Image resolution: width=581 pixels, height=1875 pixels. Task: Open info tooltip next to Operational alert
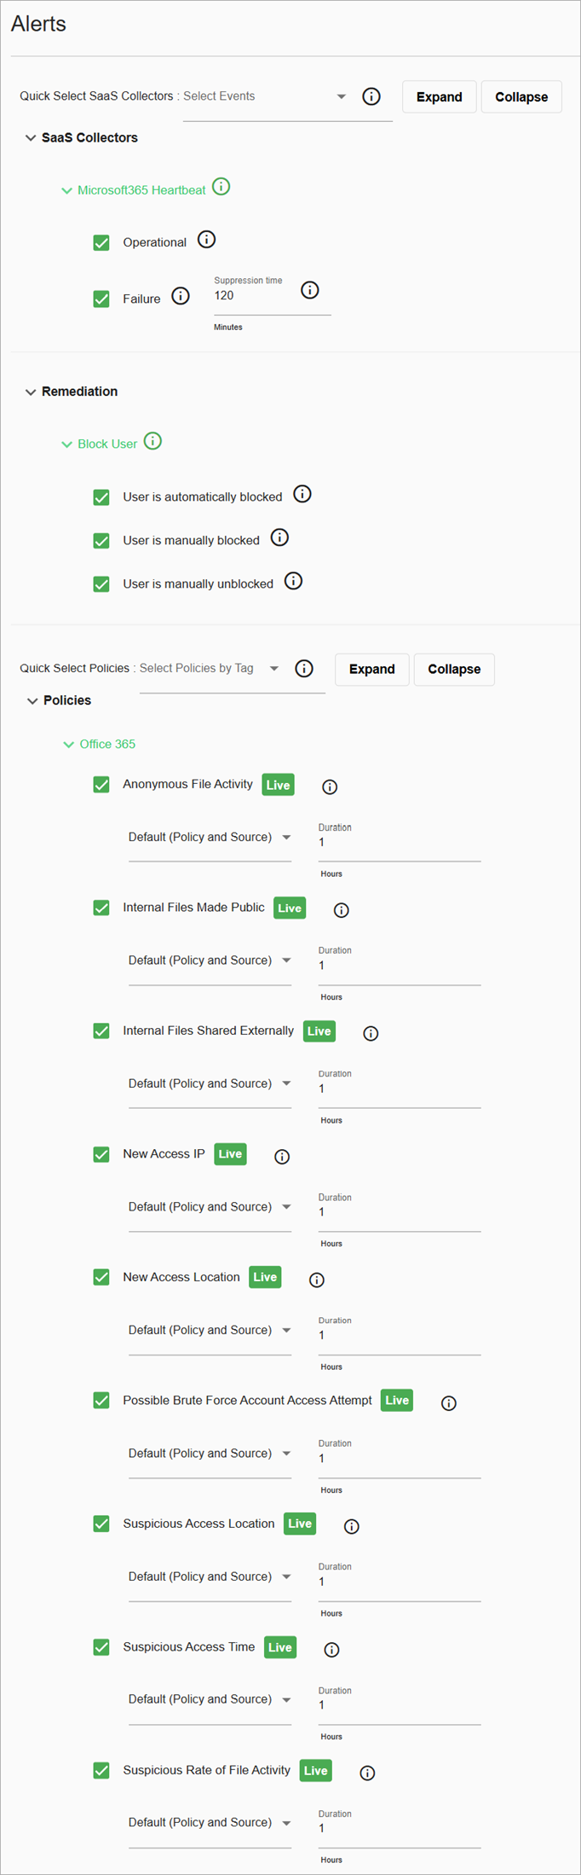pos(207,240)
